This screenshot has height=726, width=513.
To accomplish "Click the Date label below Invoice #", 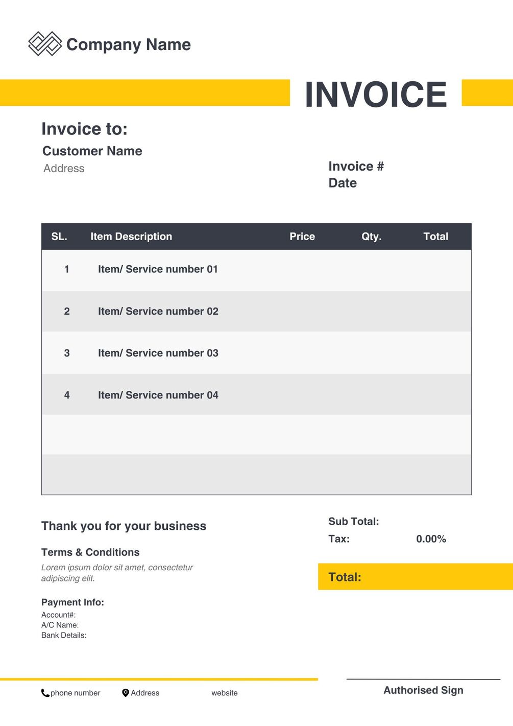I will coord(343,183).
